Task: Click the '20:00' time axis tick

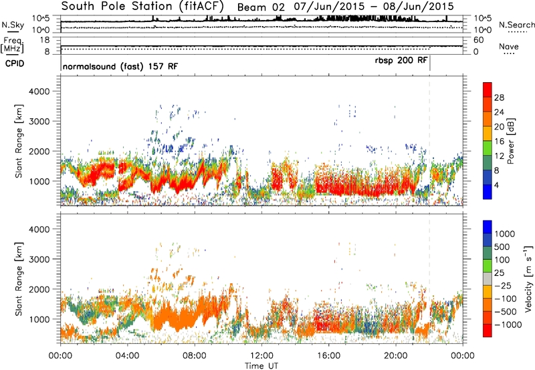Action: tap(396, 356)
